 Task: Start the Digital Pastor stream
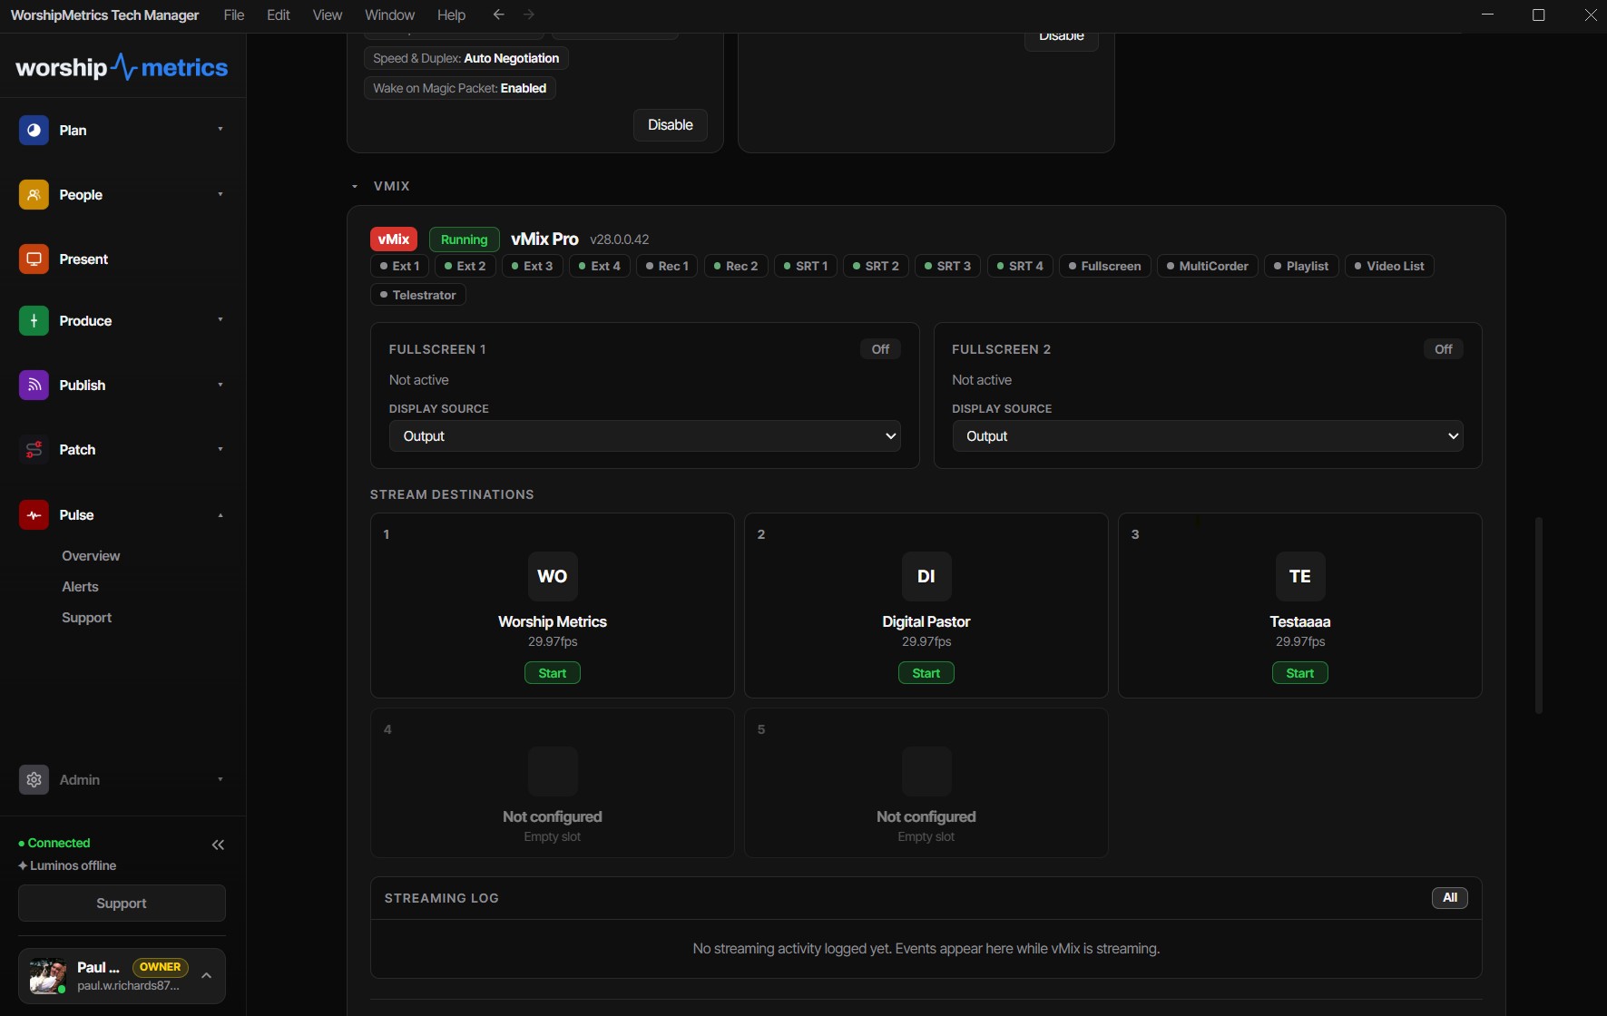[926, 673]
